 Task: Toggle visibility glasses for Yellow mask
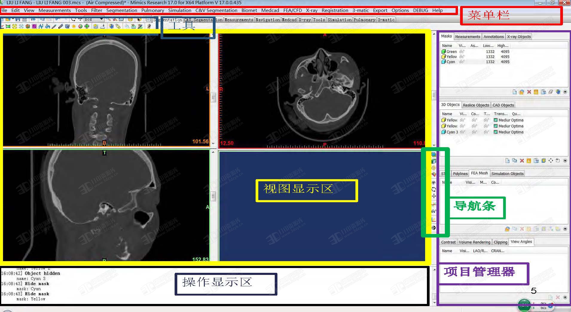click(462, 57)
